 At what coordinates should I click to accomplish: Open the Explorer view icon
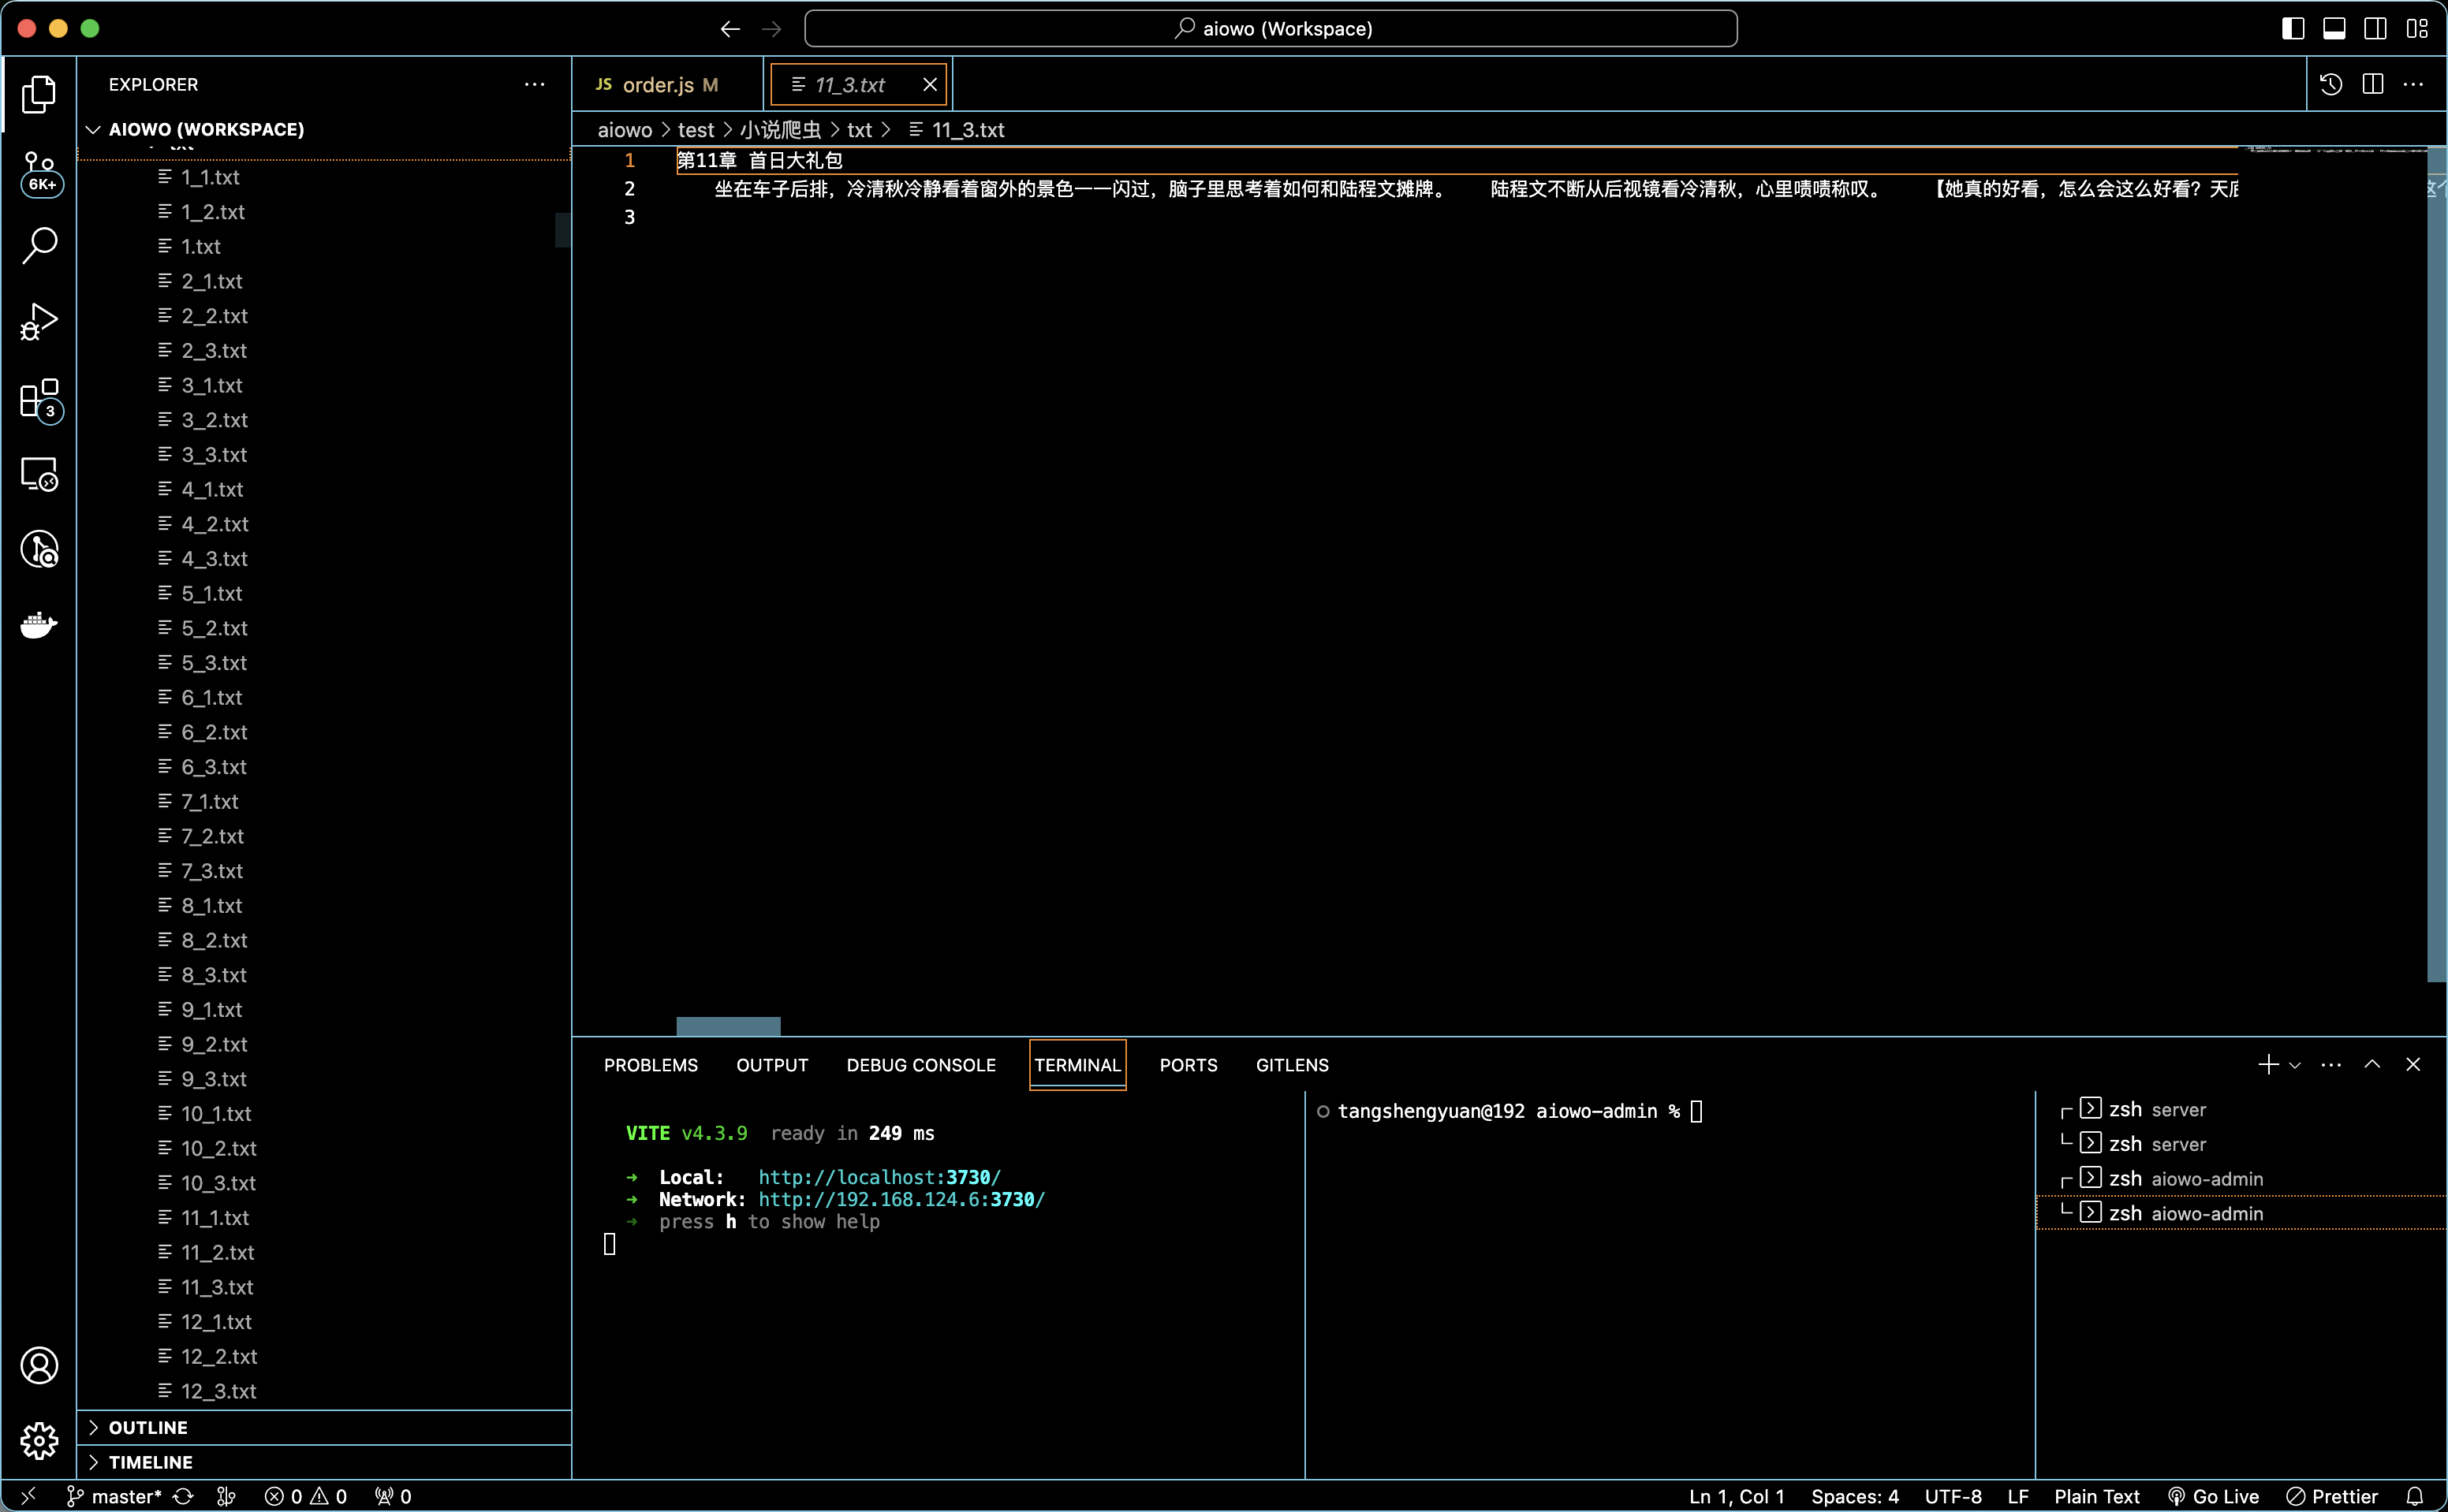coord(39,94)
